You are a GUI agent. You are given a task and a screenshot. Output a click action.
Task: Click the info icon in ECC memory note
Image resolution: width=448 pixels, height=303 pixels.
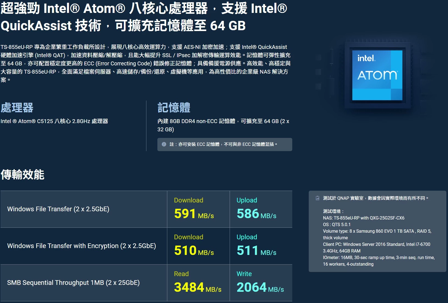164,144
